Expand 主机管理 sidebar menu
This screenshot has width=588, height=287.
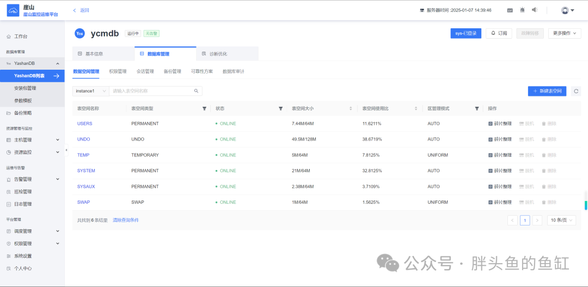coord(32,140)
